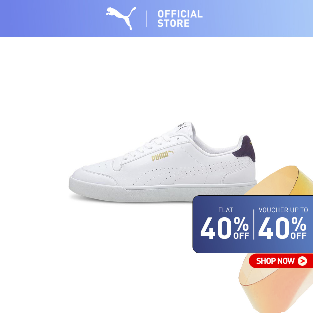Click the gold PUMA logo on shoe
This screenshot has width=313, height=313.
click(x=162, y=155)
